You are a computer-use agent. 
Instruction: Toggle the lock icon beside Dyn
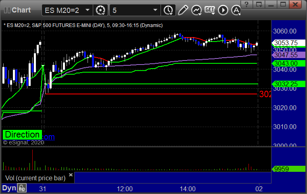click(x=22, y=188)
